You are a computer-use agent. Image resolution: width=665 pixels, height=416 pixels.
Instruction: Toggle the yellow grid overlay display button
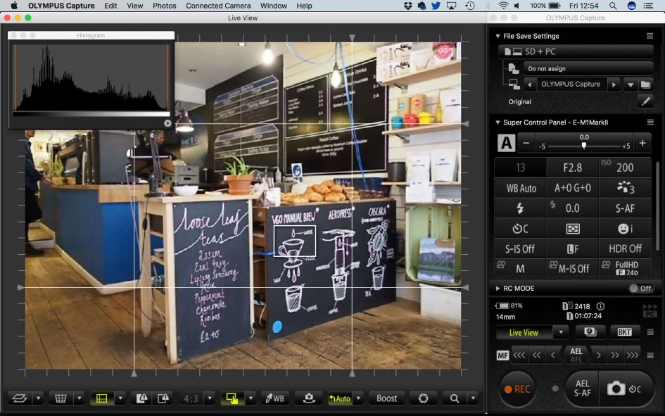pos(101,398)
